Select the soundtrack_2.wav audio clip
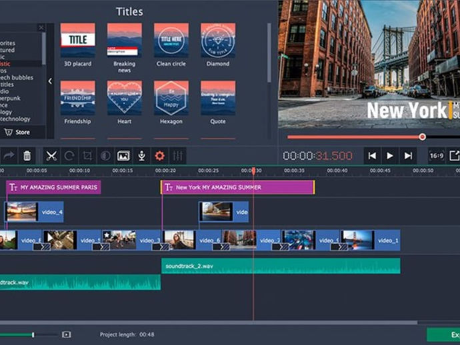460x345 pixels. coord(281,266)
